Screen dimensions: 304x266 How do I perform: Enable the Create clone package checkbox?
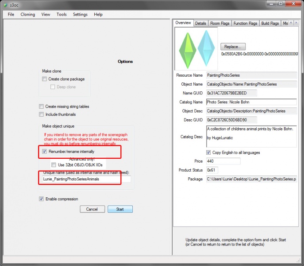(44, 79)
